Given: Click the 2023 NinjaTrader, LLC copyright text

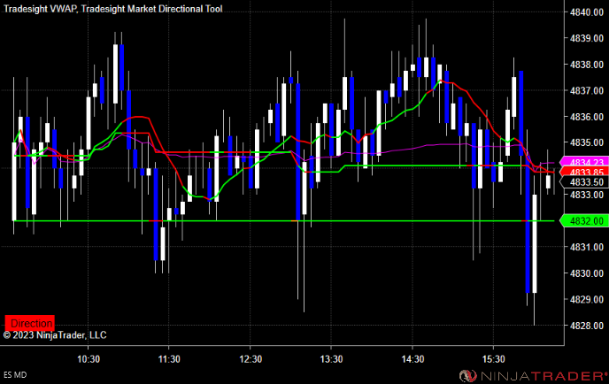Looking at the screenshot, I should coord(55,335).
